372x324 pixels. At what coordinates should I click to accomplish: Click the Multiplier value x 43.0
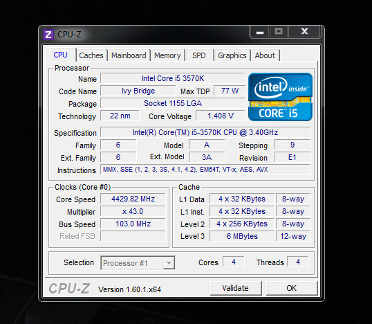pyautogui.click(x=133, y=211)
